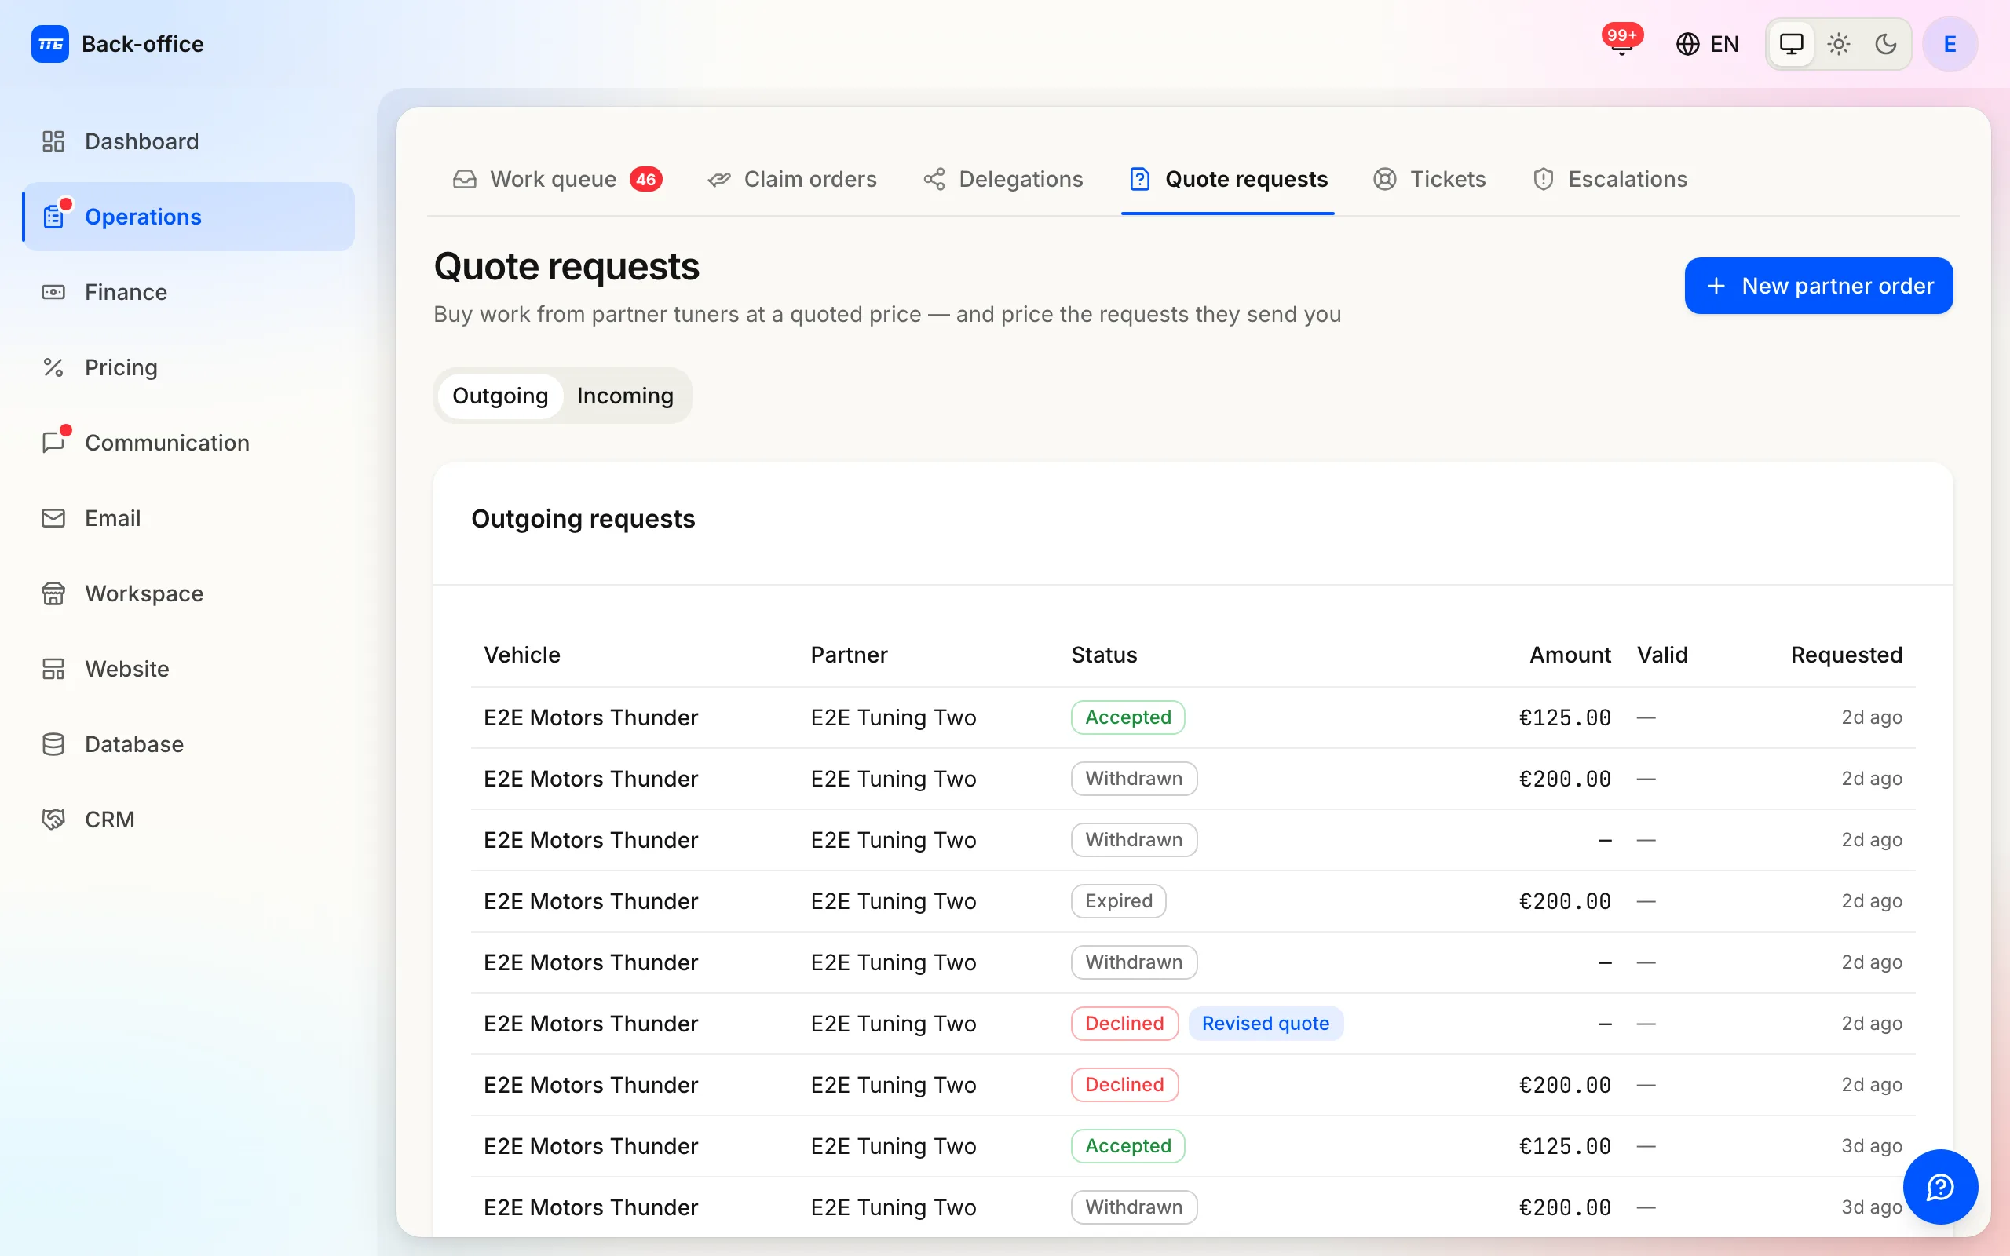Screen dimensions: 2010x1256
Task: Click the Vehicle column header
Action: [521, 655]
